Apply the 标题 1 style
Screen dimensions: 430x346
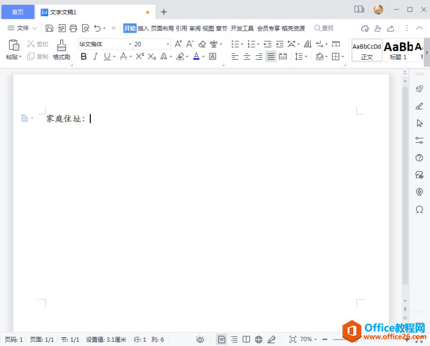click(x=398, y=50)
